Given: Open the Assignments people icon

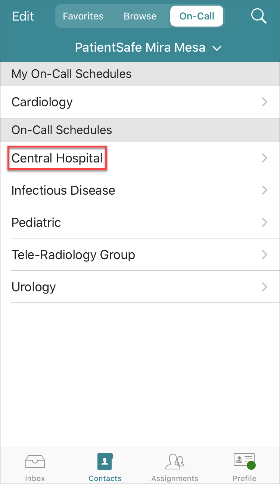Looking at the screenshot, I should (175, 462).
